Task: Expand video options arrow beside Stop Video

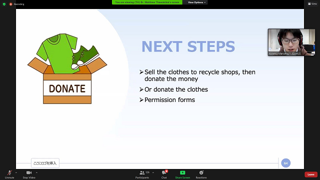Action: coord(36,172)
